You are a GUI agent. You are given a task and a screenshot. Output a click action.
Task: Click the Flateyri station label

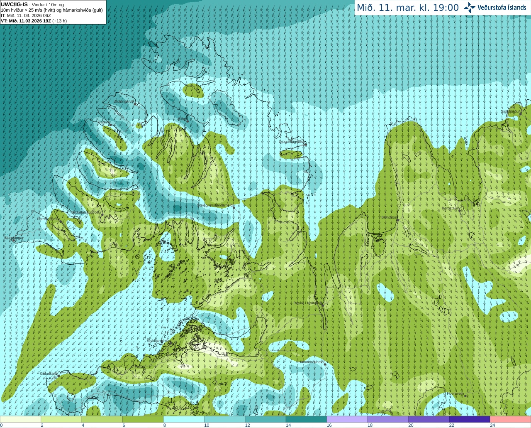pyautogui.click(x=103, y=123)
